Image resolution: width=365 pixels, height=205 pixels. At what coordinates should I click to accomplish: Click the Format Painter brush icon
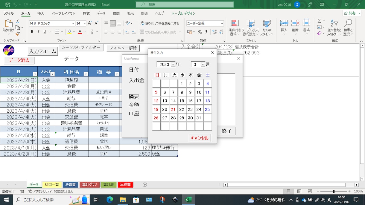pos(18,34)
